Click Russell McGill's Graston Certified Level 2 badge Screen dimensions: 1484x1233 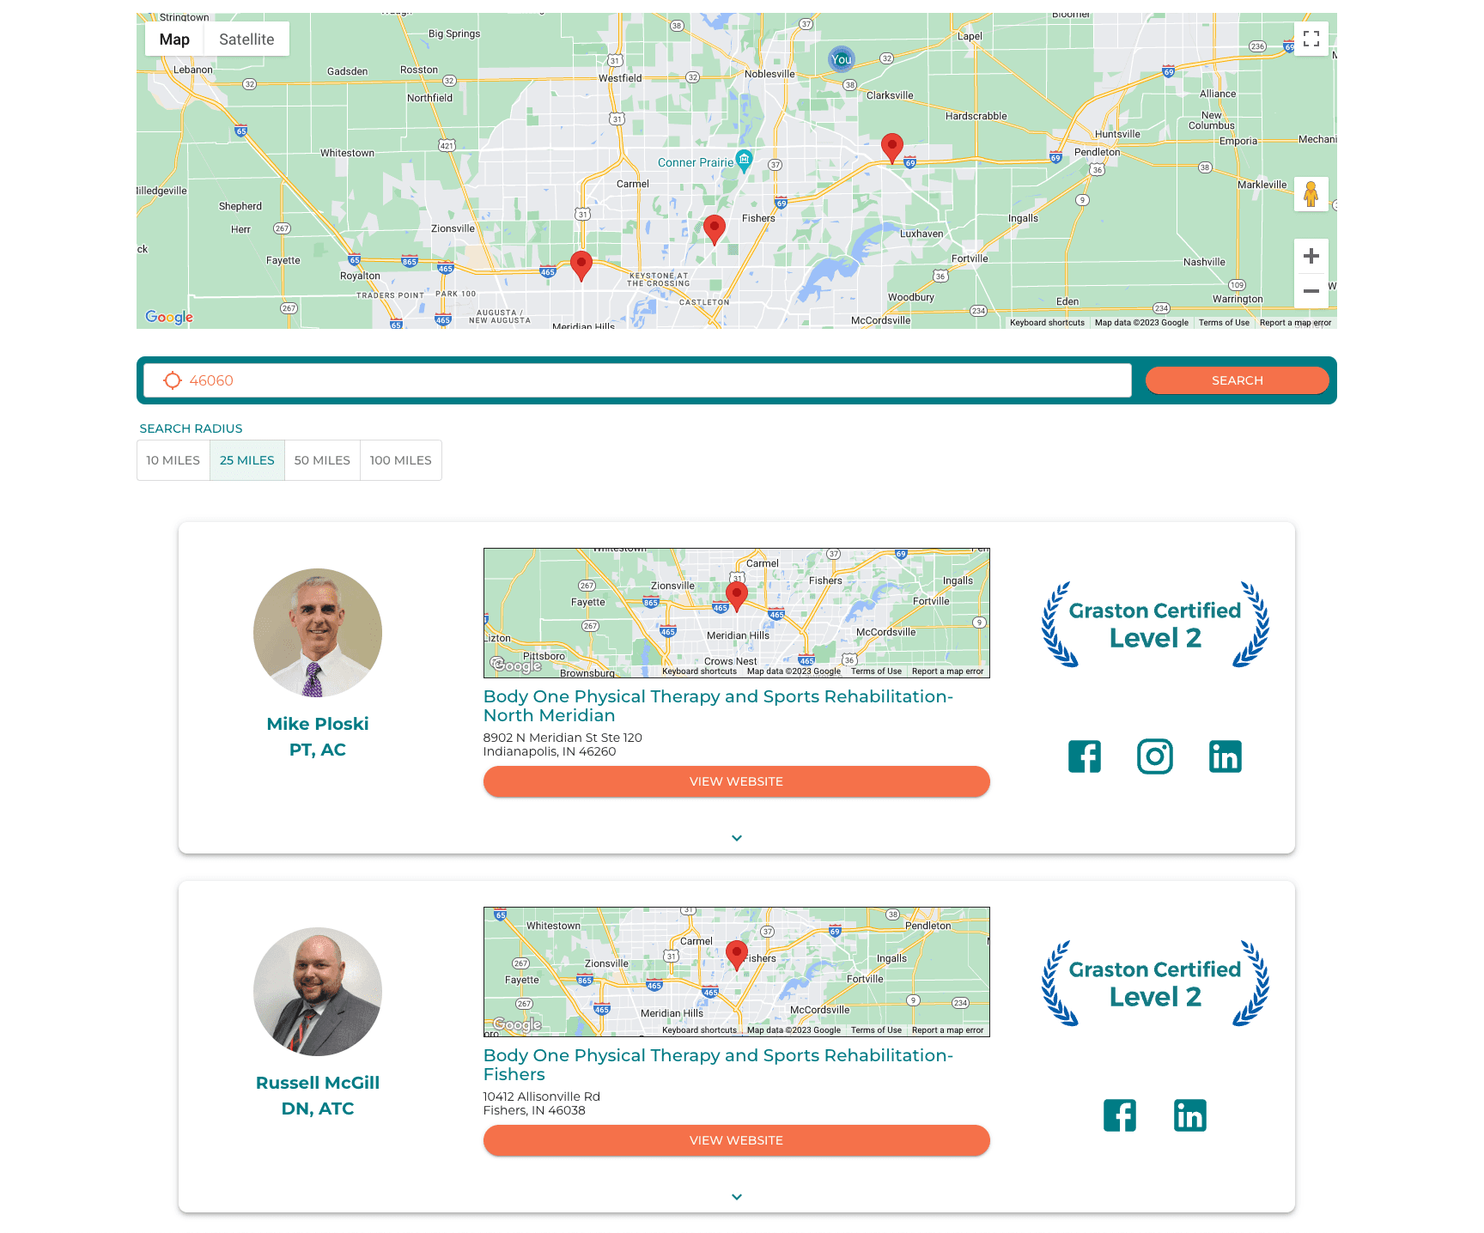(x=1155, y=983)
